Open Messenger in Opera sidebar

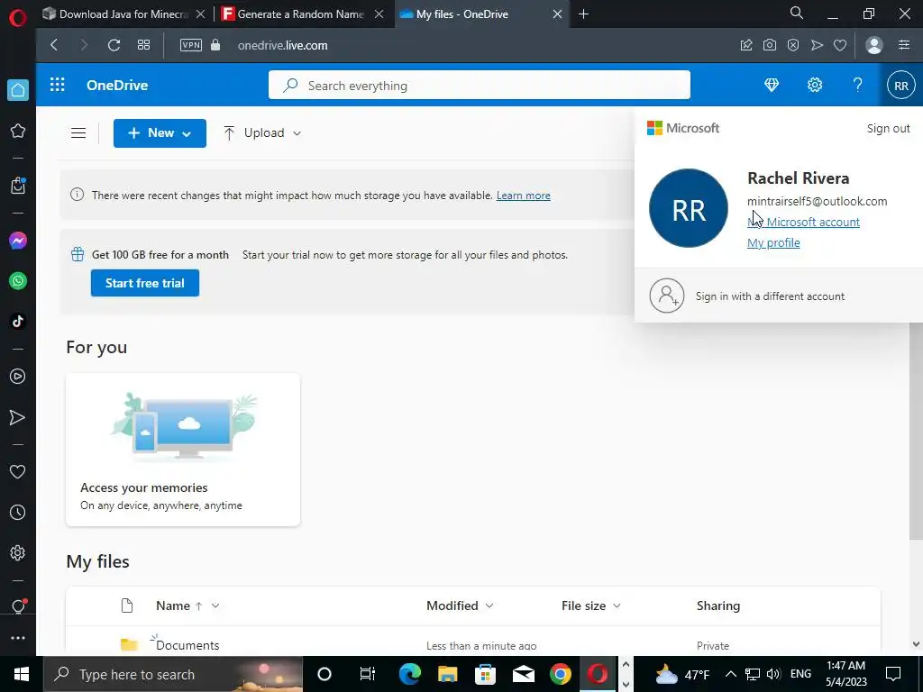click(x=18, y=241)
